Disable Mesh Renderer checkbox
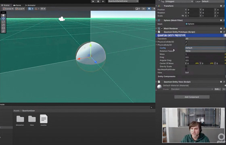The image size is (226, 145). (162, 29)
